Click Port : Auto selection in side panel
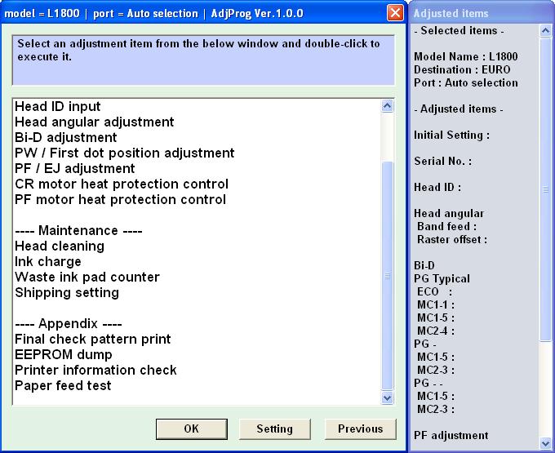Screen dimensions: 555x453 466,82
